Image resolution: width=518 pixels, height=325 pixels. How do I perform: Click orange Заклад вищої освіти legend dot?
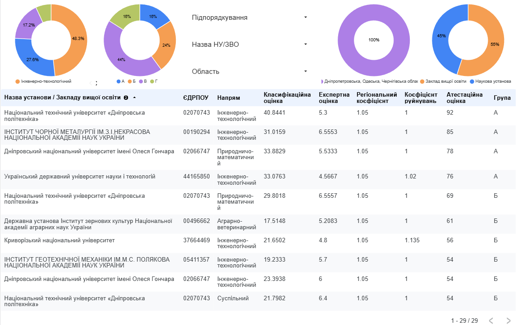pyautogui.click(x=422, y=81)
